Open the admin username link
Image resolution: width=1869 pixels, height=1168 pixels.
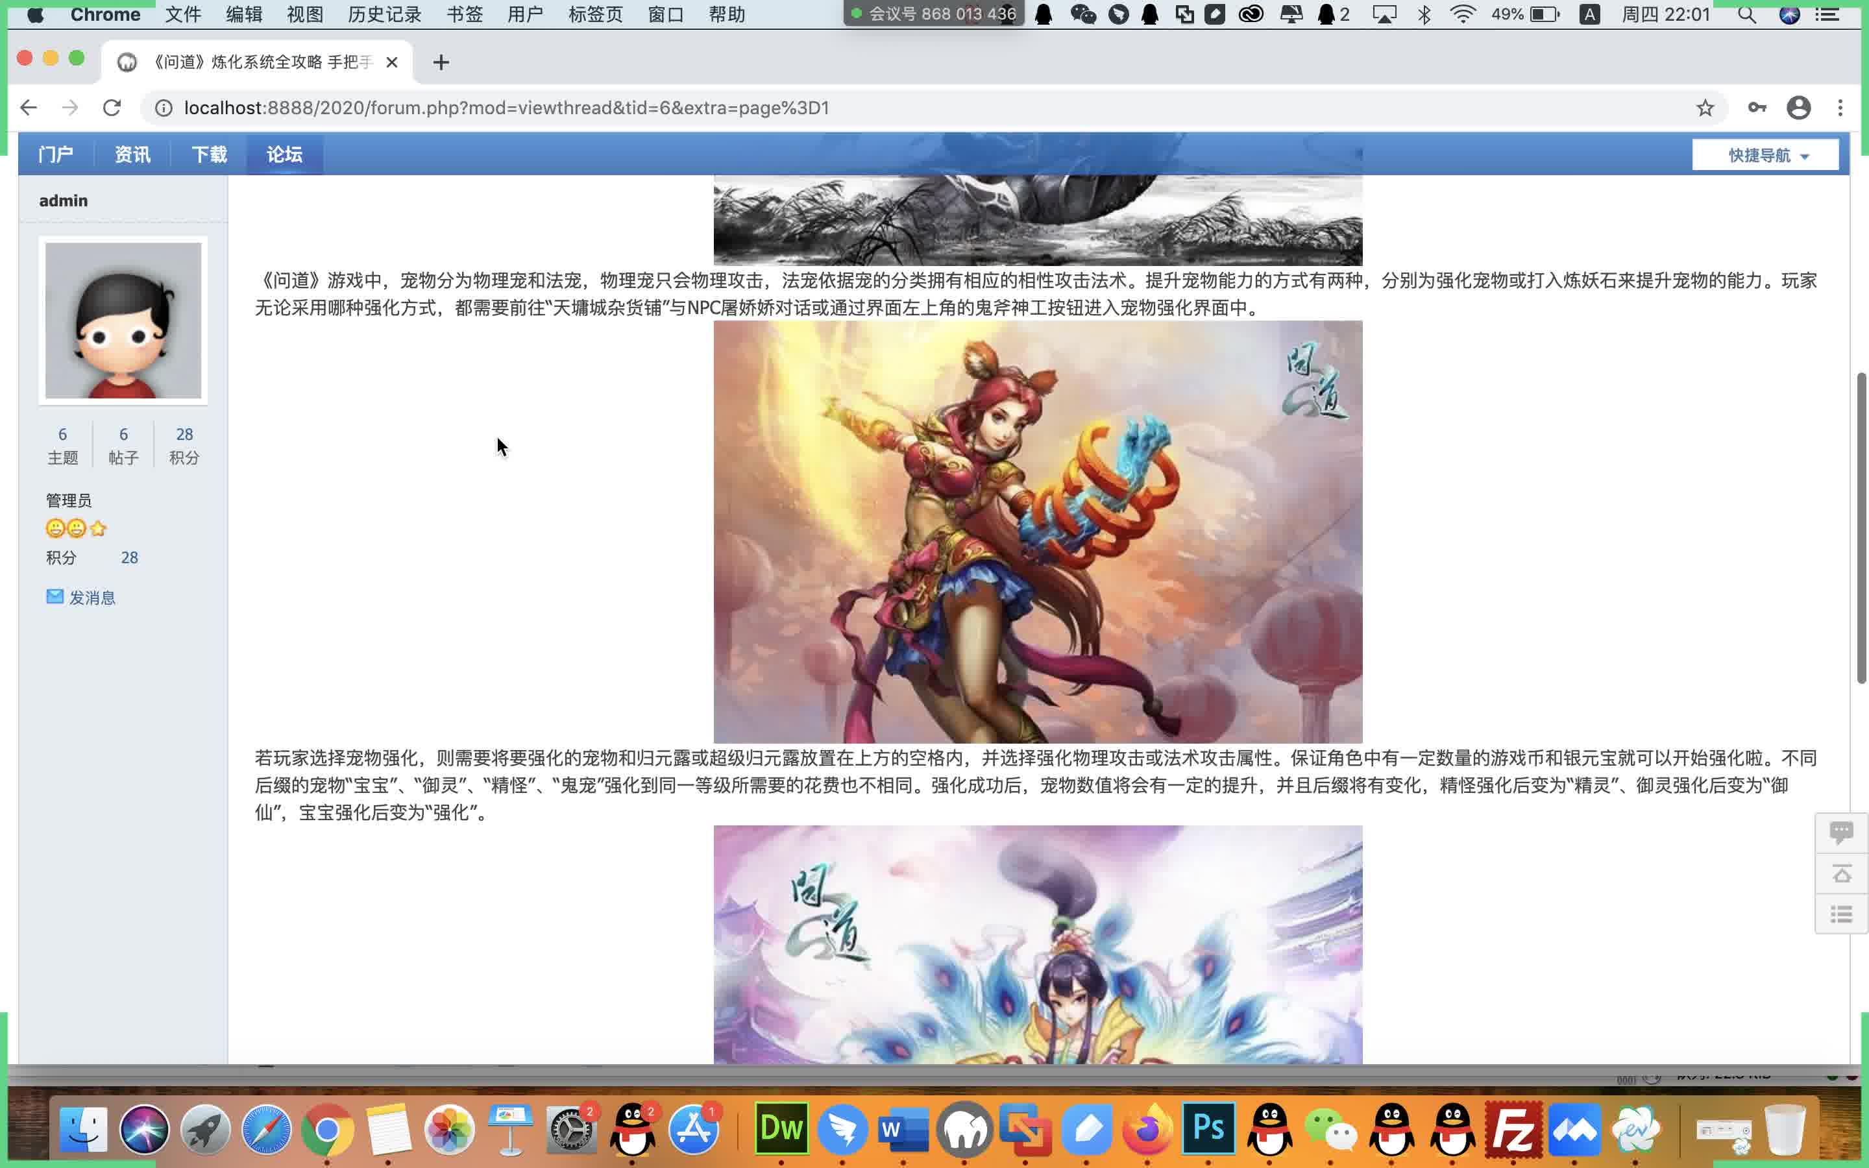pyautogui.click(x=64, y=201)
